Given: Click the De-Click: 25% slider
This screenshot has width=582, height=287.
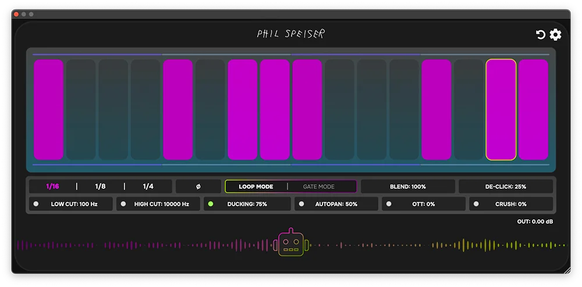Looking at the screenshot, I should 505,186.
